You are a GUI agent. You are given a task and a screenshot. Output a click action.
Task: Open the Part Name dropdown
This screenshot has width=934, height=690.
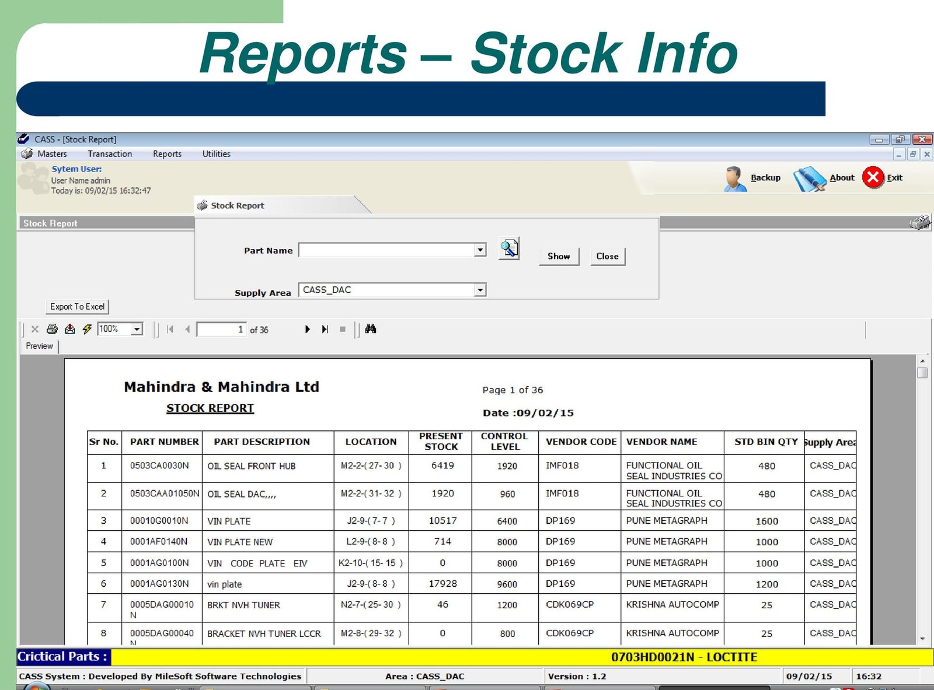[480, 250]
